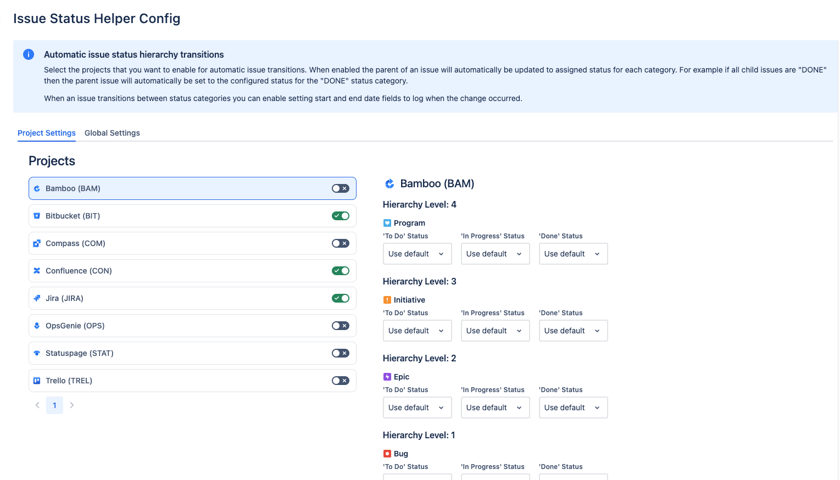Go to previous page of projects
This screenshot has width=840, height=480.
coord(37,405)
